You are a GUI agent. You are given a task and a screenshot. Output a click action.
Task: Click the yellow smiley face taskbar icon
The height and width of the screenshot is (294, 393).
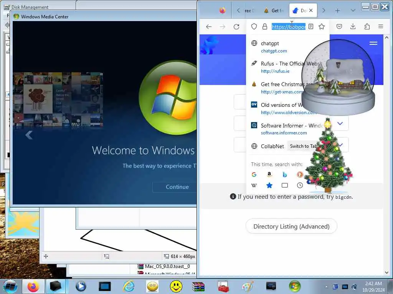[x=176, y=286]
